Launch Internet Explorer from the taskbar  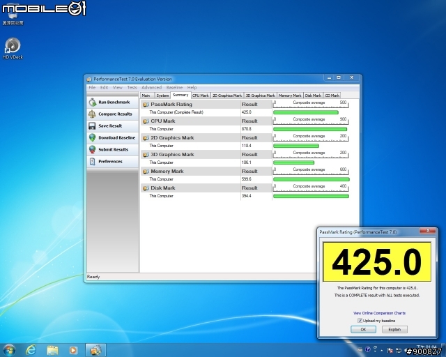pyautogui.click(x=31, y=350)
